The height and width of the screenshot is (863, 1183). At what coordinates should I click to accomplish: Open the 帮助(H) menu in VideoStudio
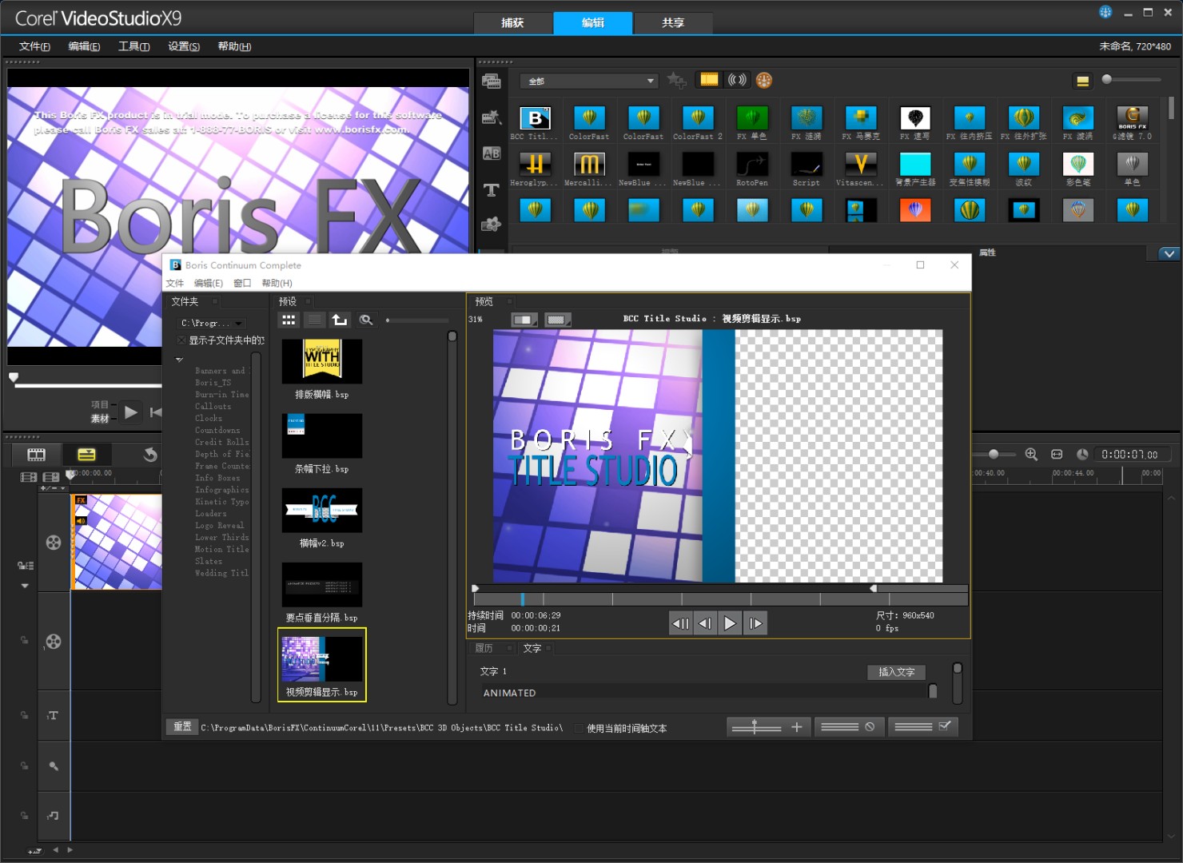pyautogui.click(x=234, y=46)
